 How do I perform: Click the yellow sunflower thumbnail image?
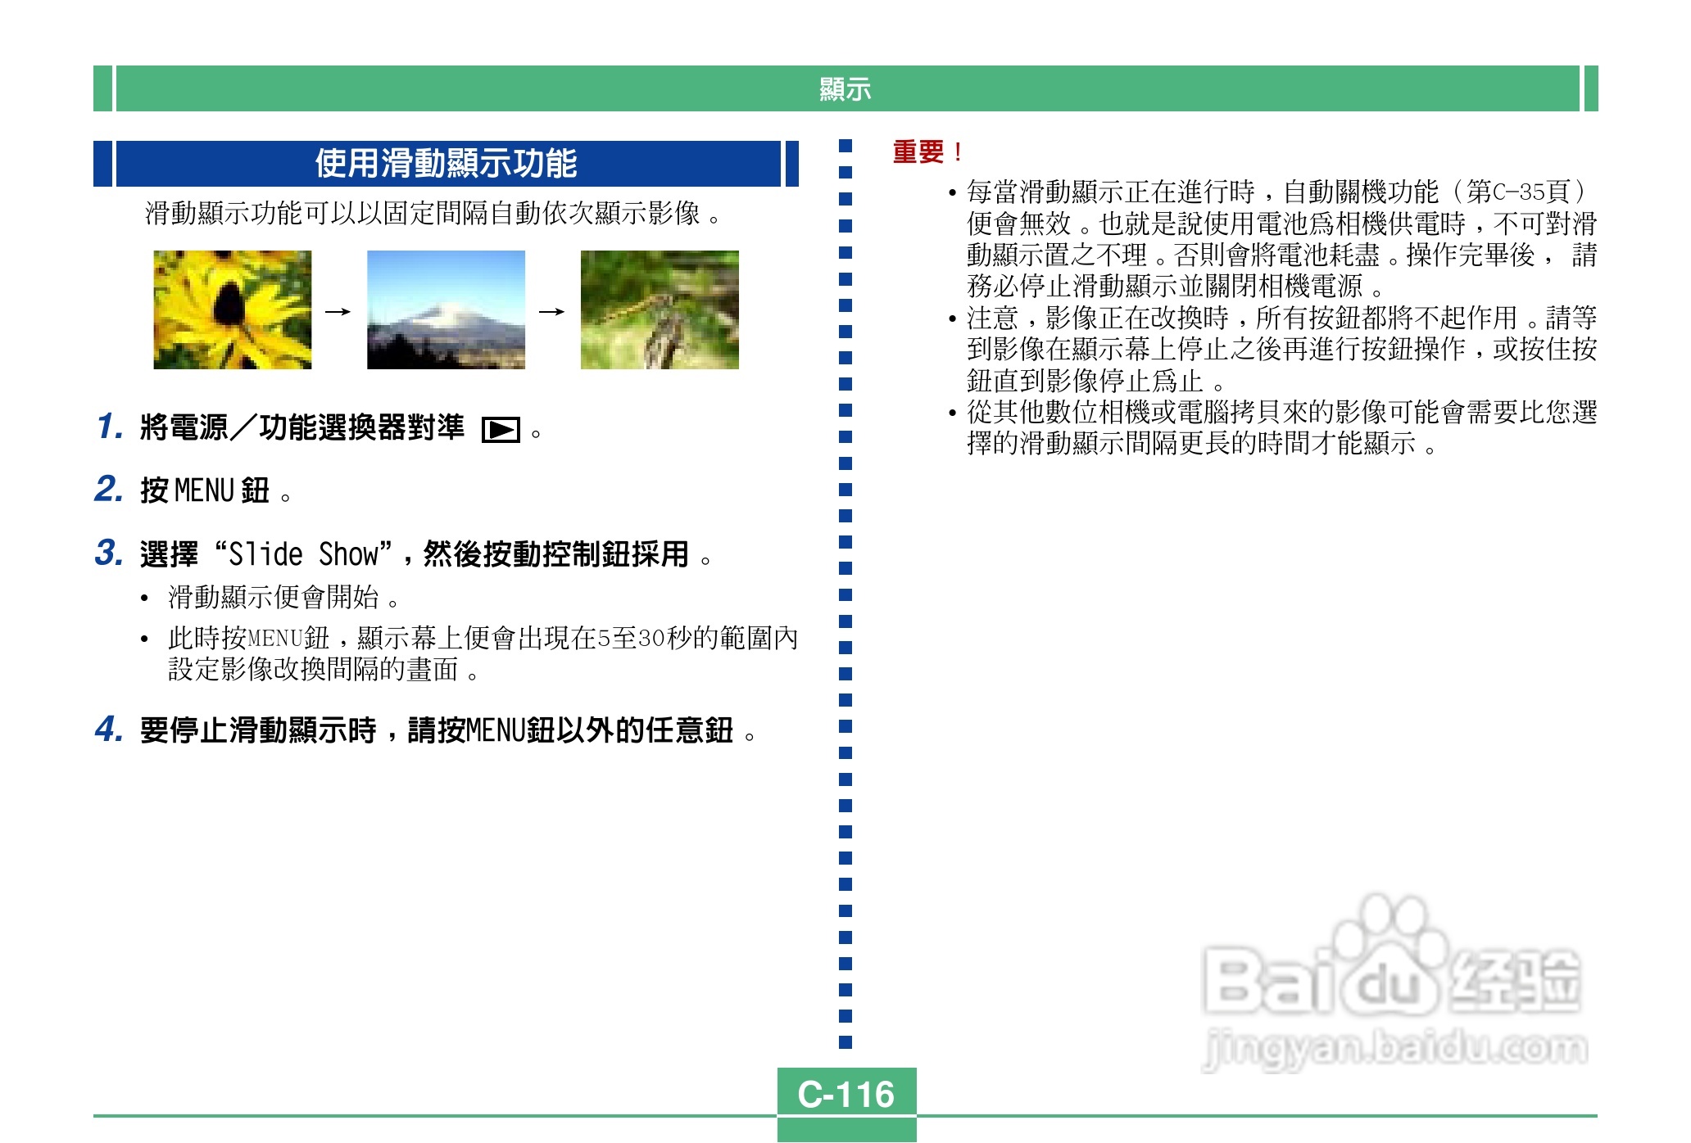tap(233, 309)
